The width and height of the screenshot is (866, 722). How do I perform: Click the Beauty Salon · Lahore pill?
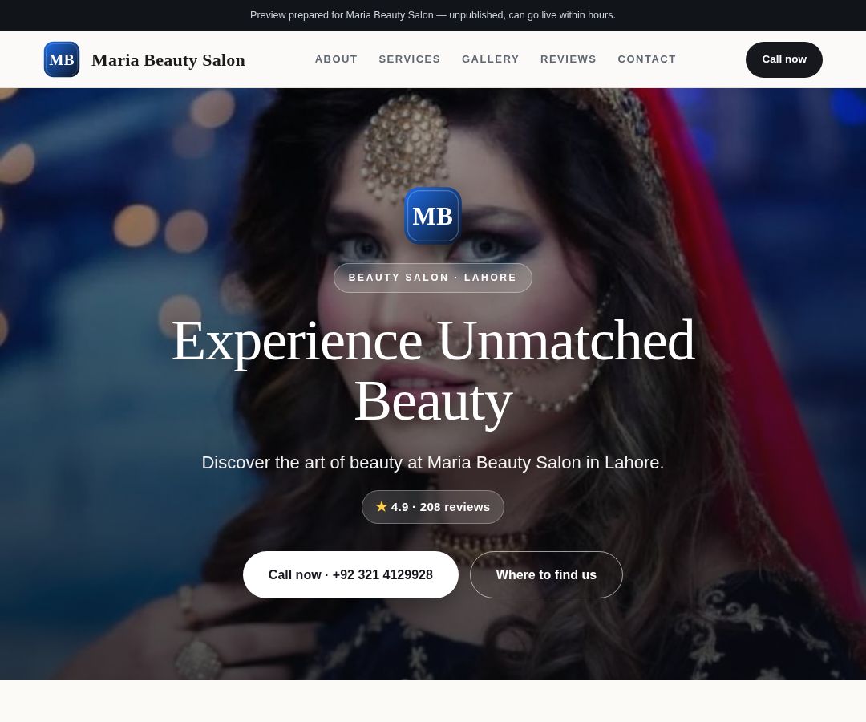(433, 278)
